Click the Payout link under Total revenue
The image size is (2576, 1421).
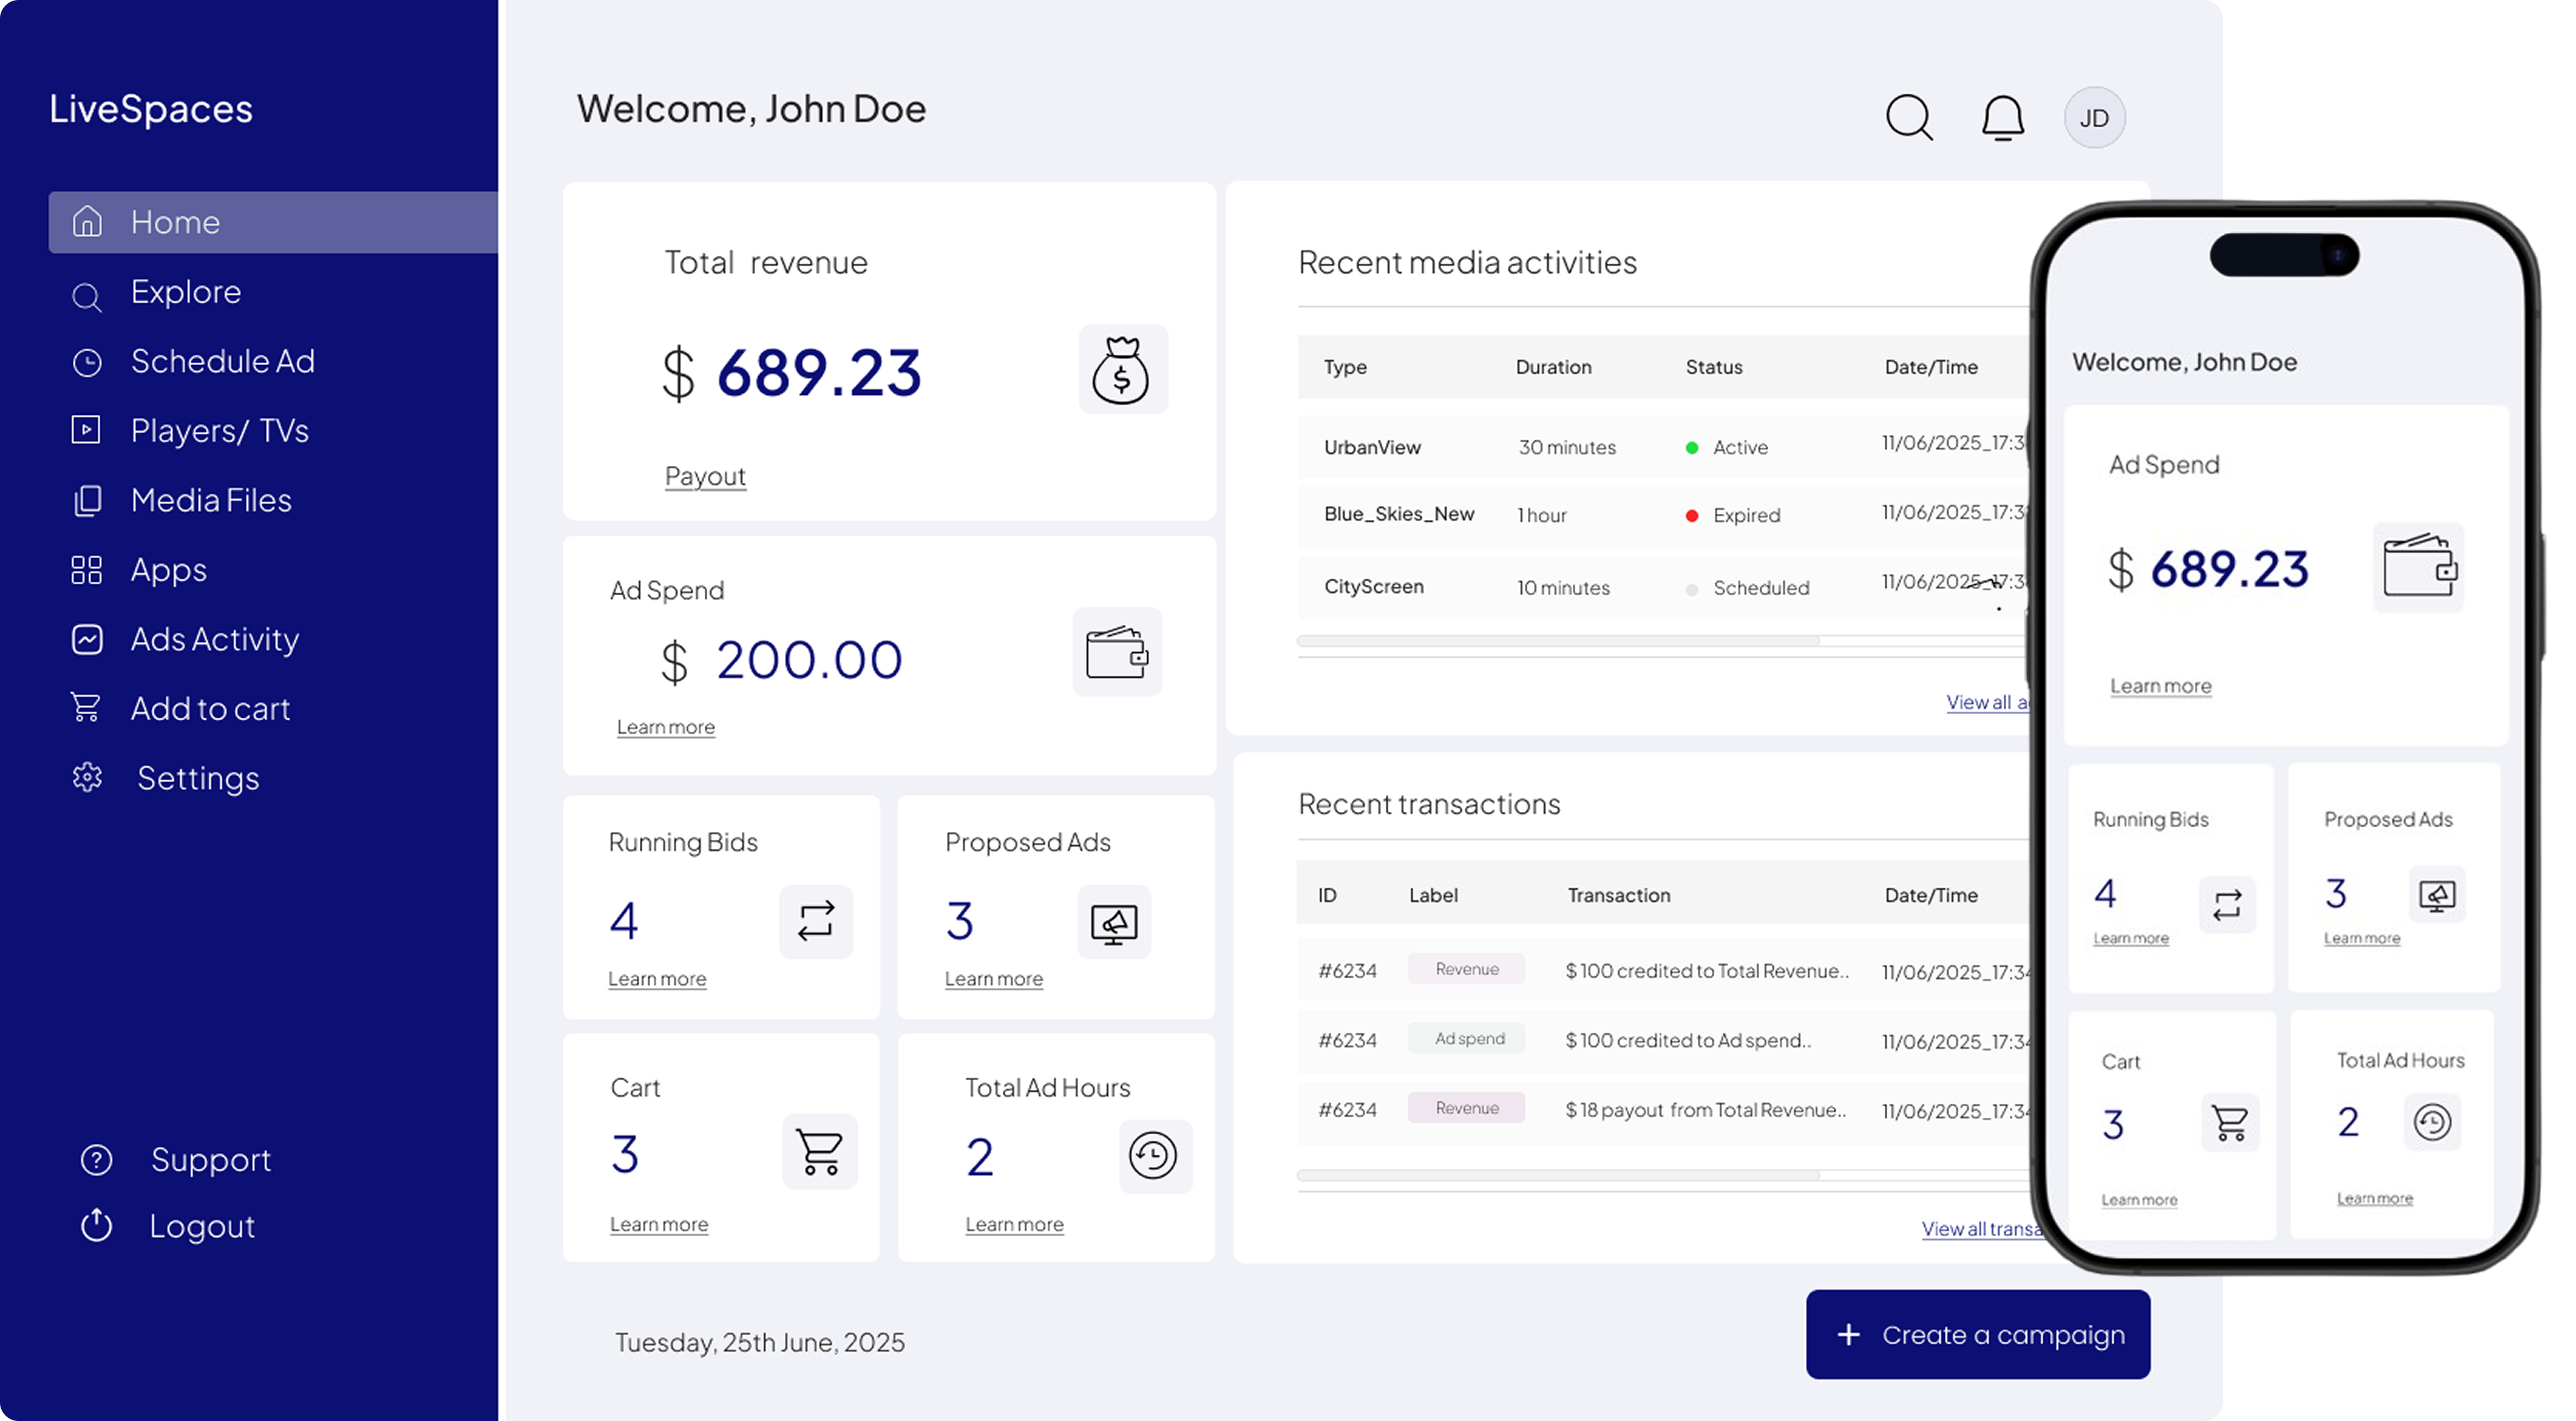pyautogui.click(x=705, y=476)
